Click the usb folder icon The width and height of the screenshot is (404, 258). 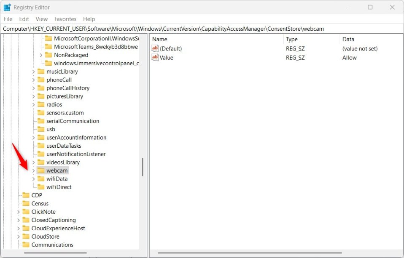41,129
